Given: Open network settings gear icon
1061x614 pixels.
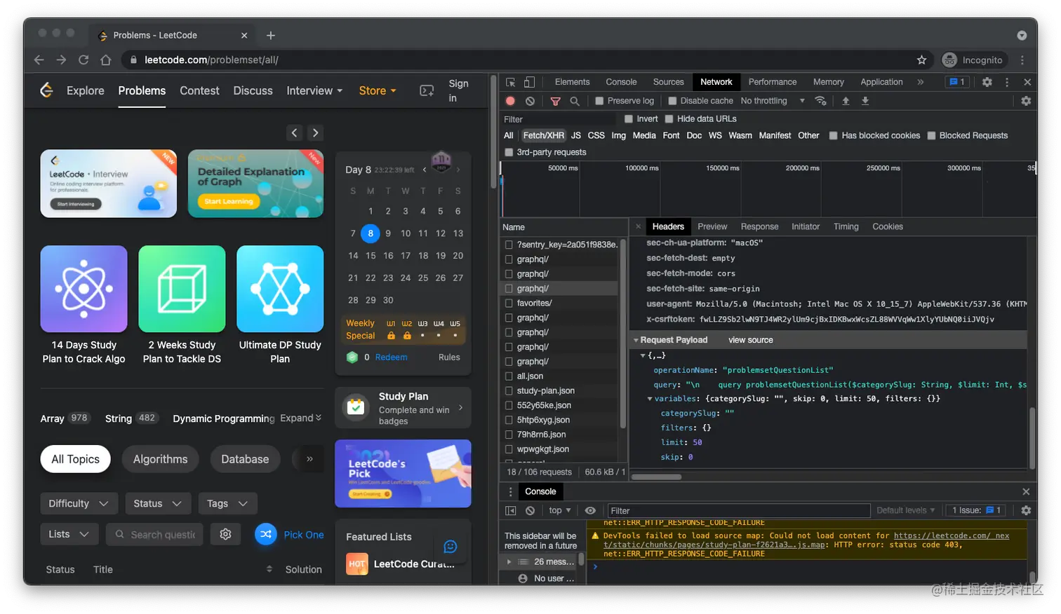Looking at the screenshot, I should pyautogui.click(x=1026, y=101).
